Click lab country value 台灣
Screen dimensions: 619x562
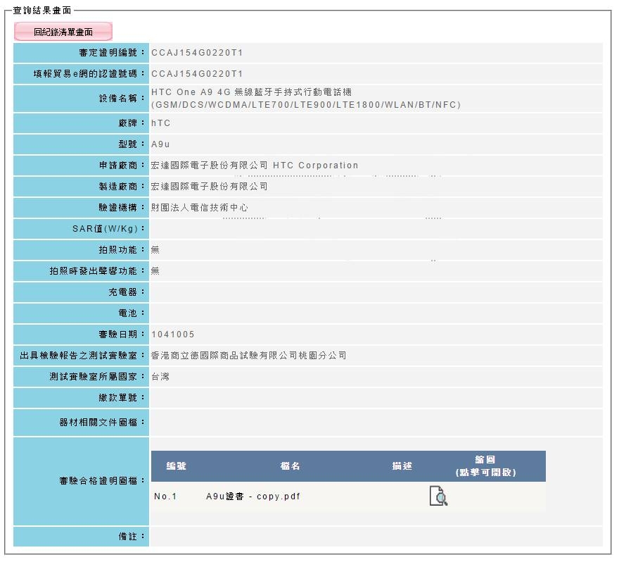coord(160,377)
